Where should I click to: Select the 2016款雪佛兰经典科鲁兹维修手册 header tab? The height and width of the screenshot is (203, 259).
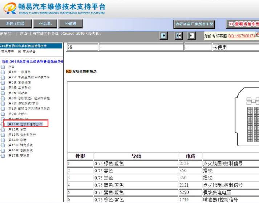pos(31,46)
